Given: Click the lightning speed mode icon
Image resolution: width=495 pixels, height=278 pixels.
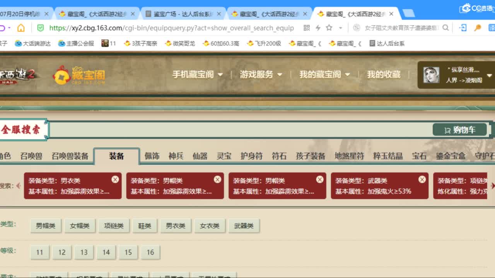Looking at the screenshot, I should click(x=318, y=28).
